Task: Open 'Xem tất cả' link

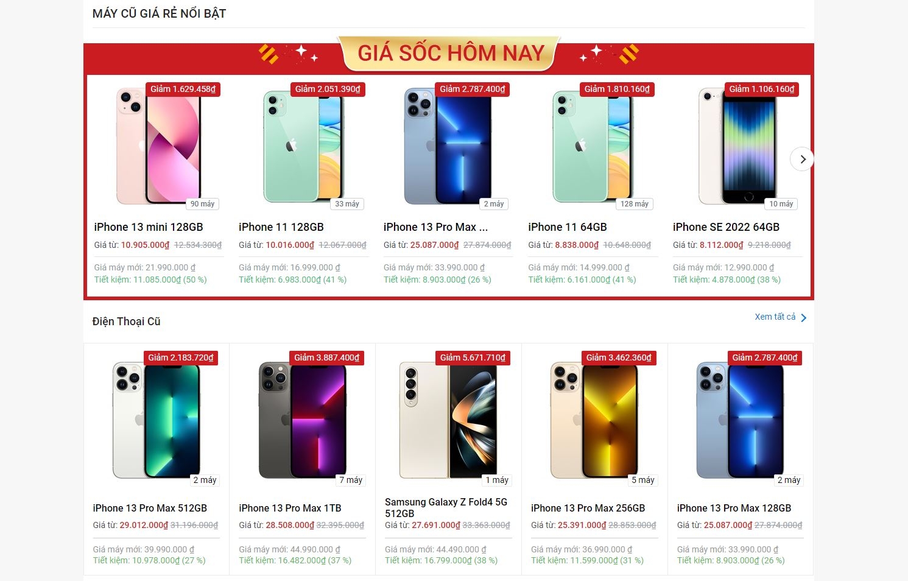Action: pyautogui.click(x=775, y=317)
